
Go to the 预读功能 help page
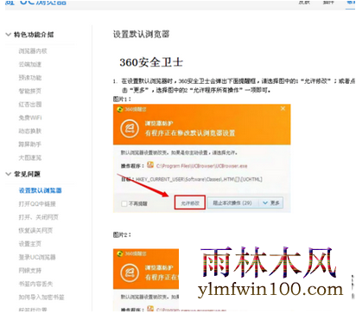point(30,78)
